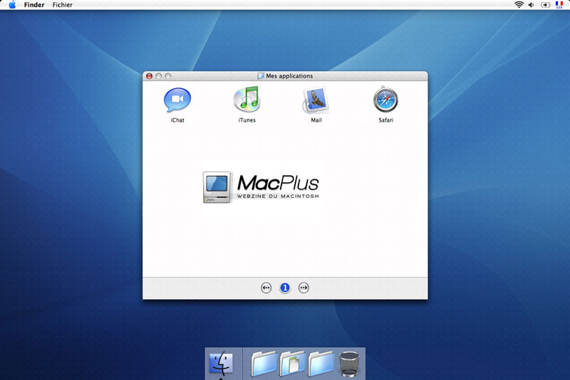Launch Safari compass icon
Screen dimensions: 570x380
385,100
